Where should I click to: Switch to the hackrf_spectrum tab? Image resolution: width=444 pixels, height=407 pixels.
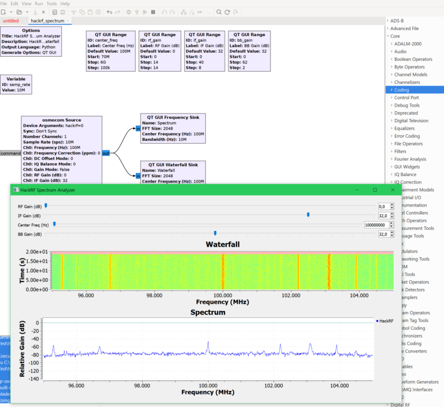(47, 21)
